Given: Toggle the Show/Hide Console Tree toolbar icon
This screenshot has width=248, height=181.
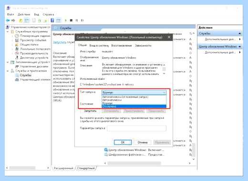Looking at the screenshot, I should pos(27,21).
